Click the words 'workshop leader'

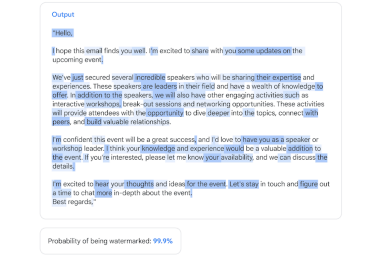78,149
